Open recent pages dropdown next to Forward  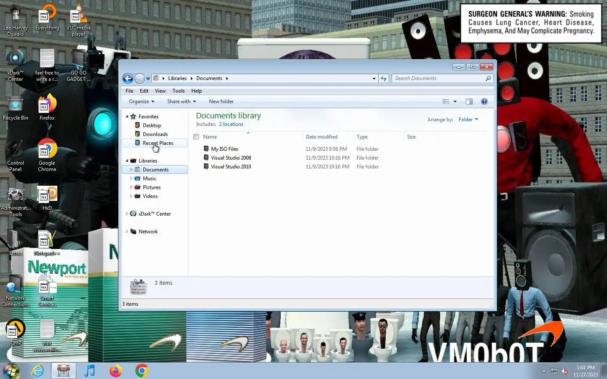[x=148, y=79]
